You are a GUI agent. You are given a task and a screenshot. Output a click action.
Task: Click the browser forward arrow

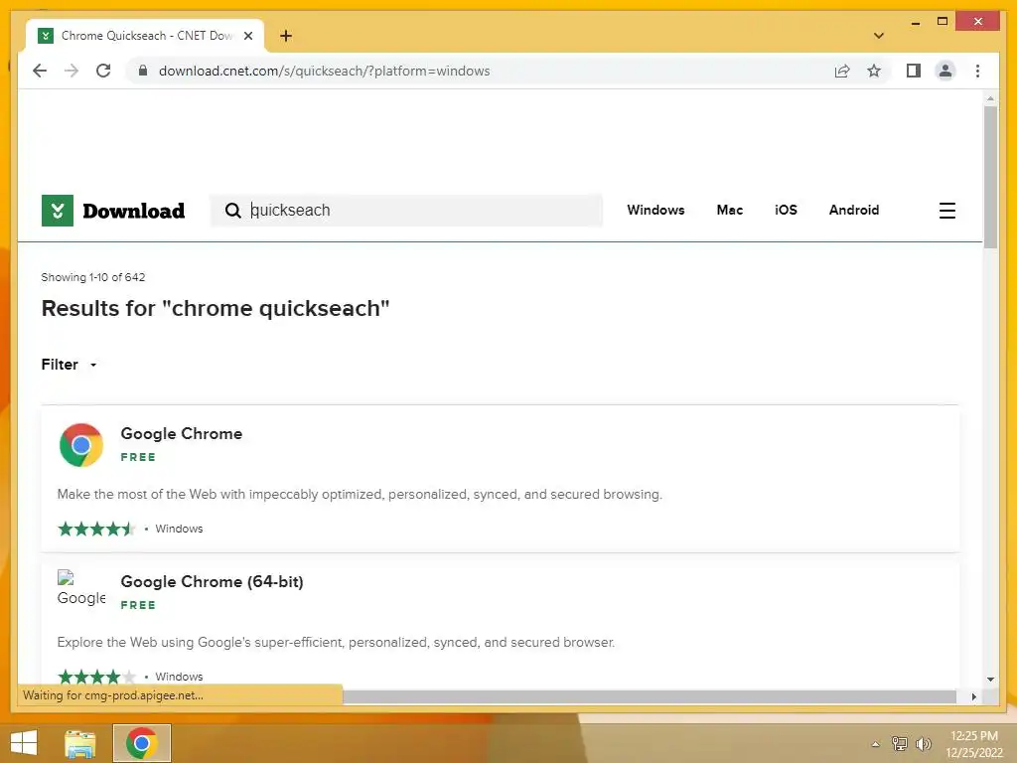[x=72, y=71]
